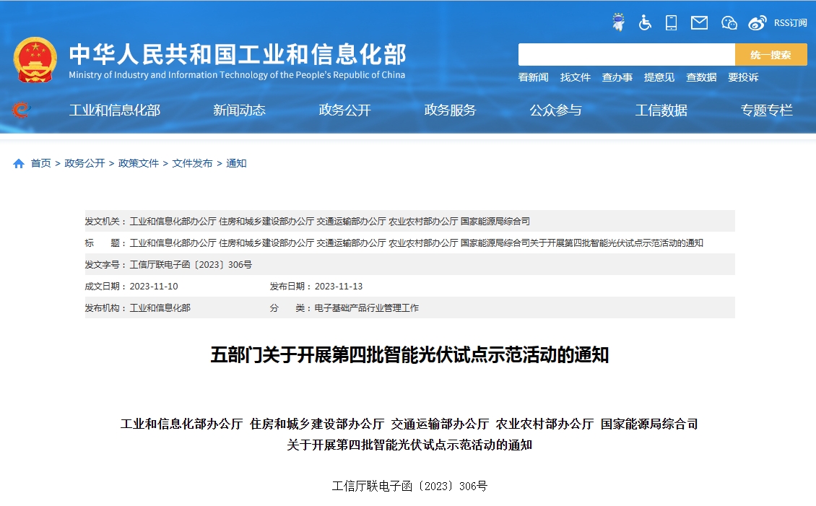Open the 公众参与 navigation menu
Screen dimensions: 816x506
(x=555, y=110)
